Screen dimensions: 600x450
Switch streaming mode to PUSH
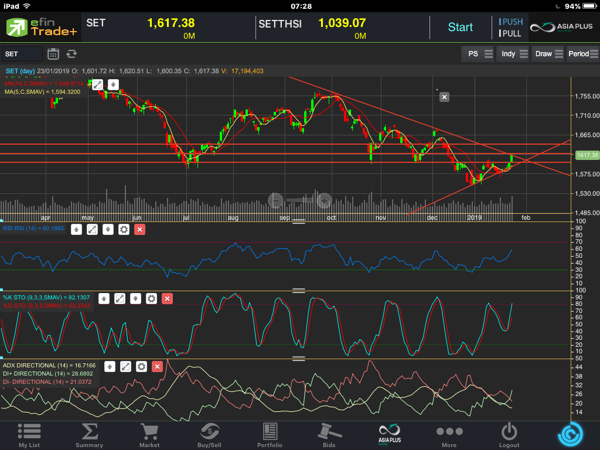(511, 22)
